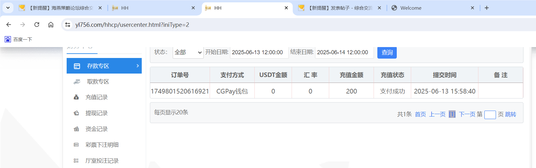Click the 提交时间 column header
Screen dimensions: 536x168
click(445, 75)
